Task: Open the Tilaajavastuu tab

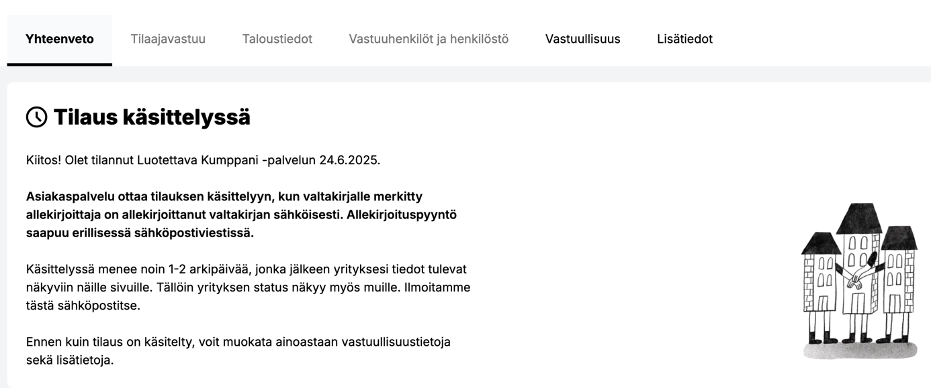Action: pyautogui.click(x=168, y=40)
